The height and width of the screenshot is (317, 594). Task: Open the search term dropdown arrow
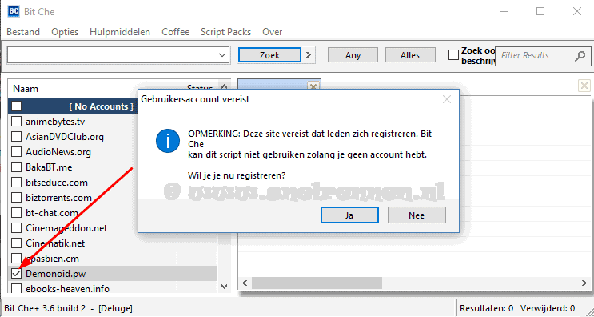[223, 55]
